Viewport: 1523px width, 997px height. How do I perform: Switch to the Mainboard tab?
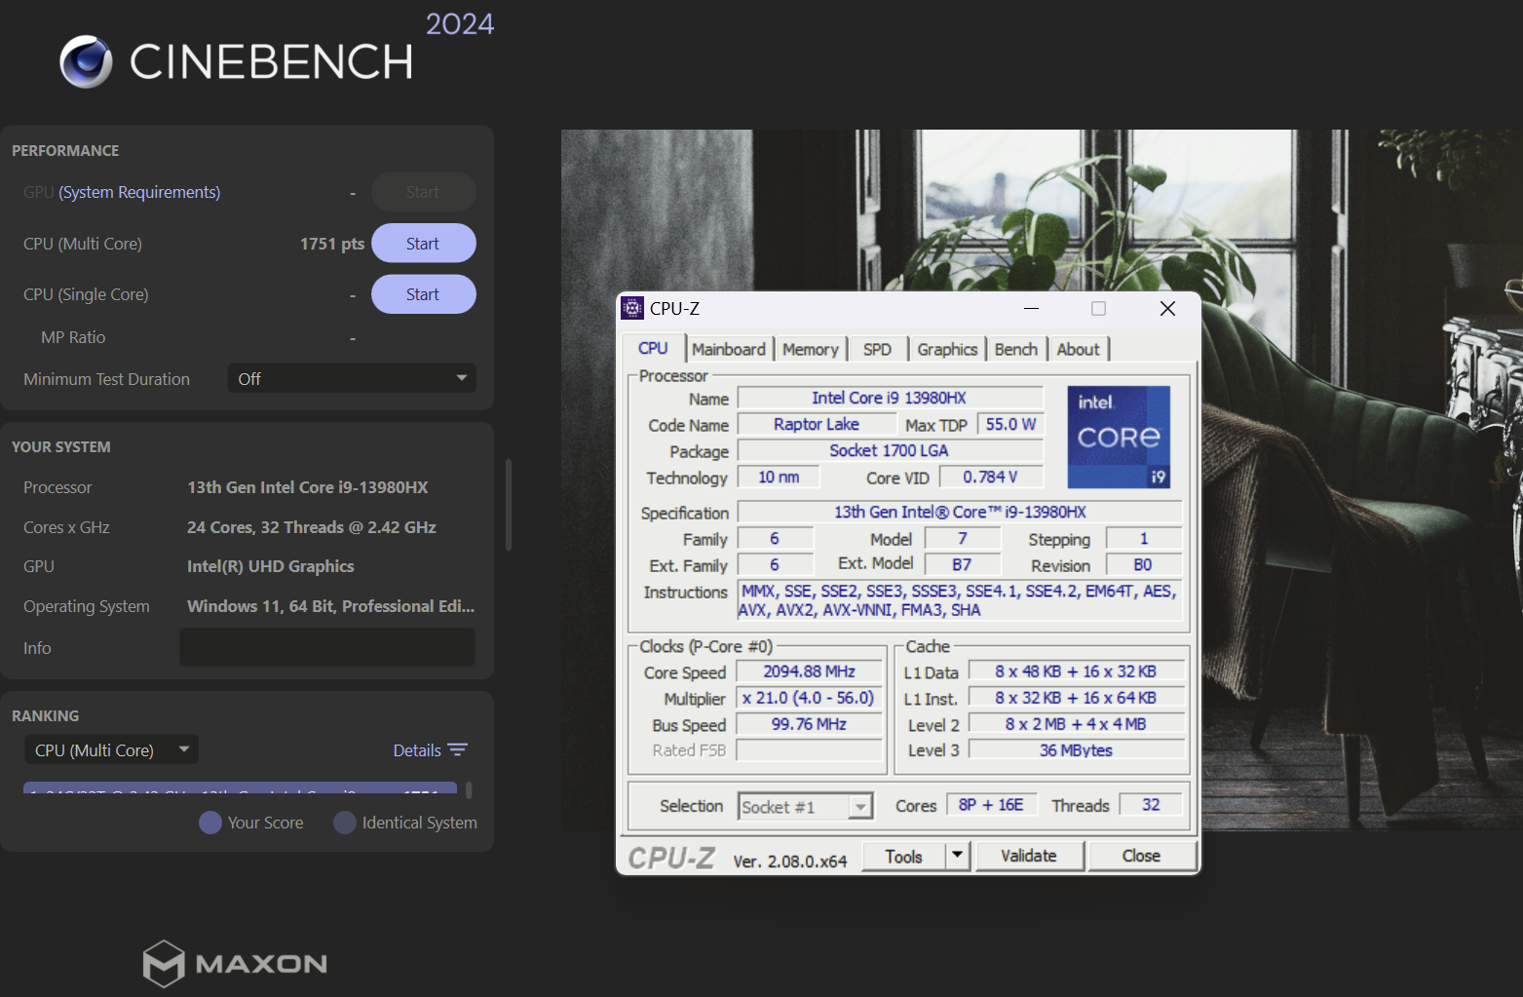pos(729,349)
